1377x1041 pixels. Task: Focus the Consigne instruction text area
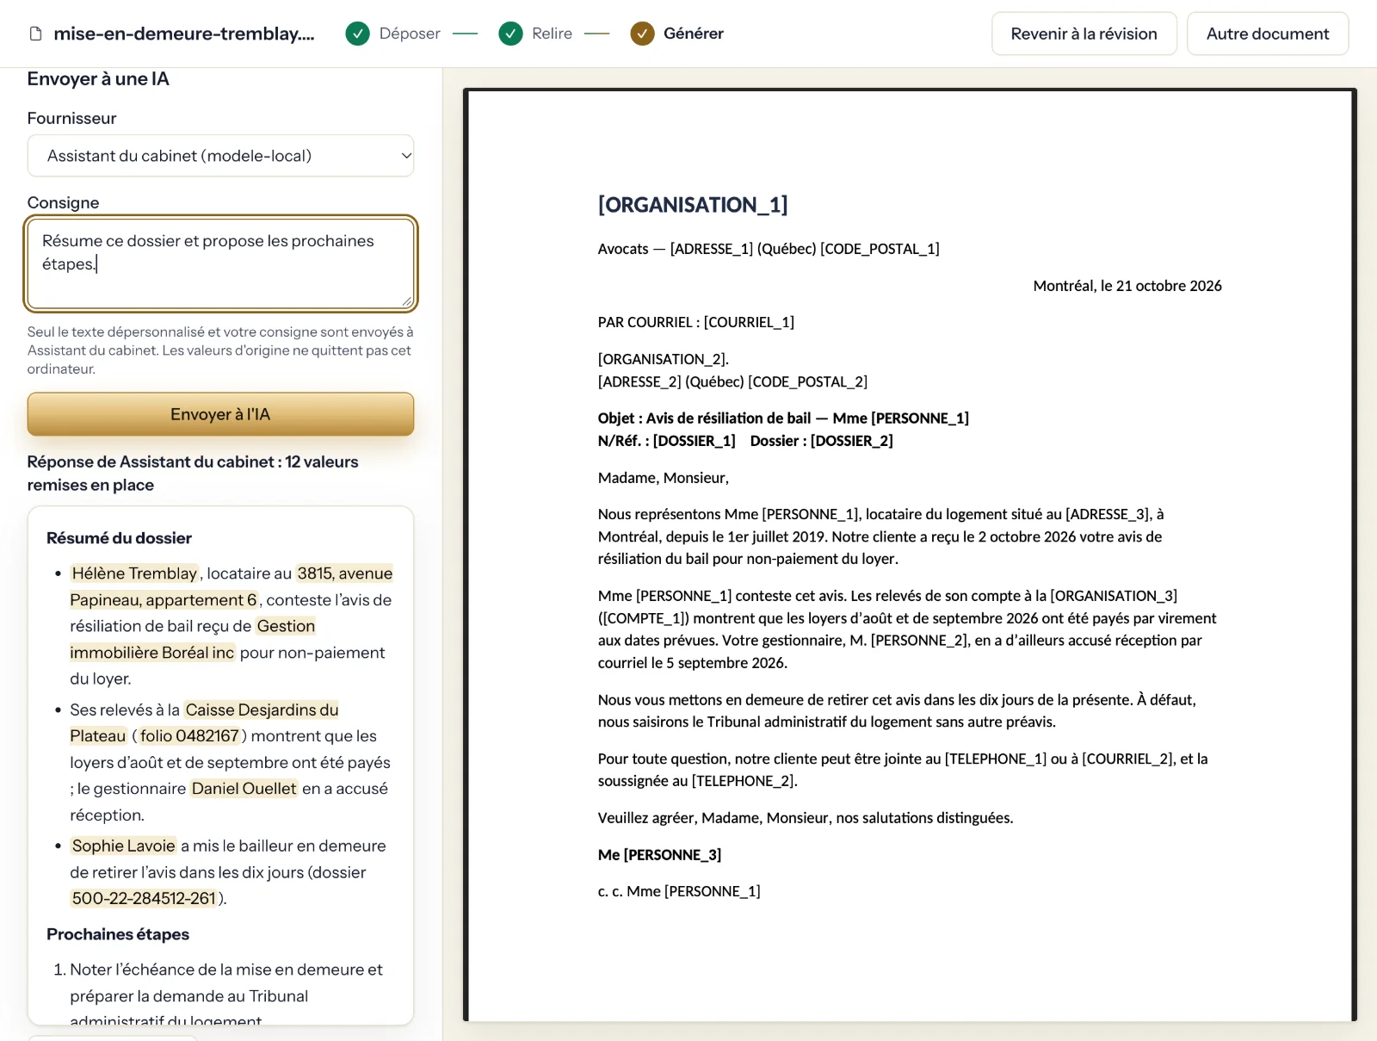[220, 263]
